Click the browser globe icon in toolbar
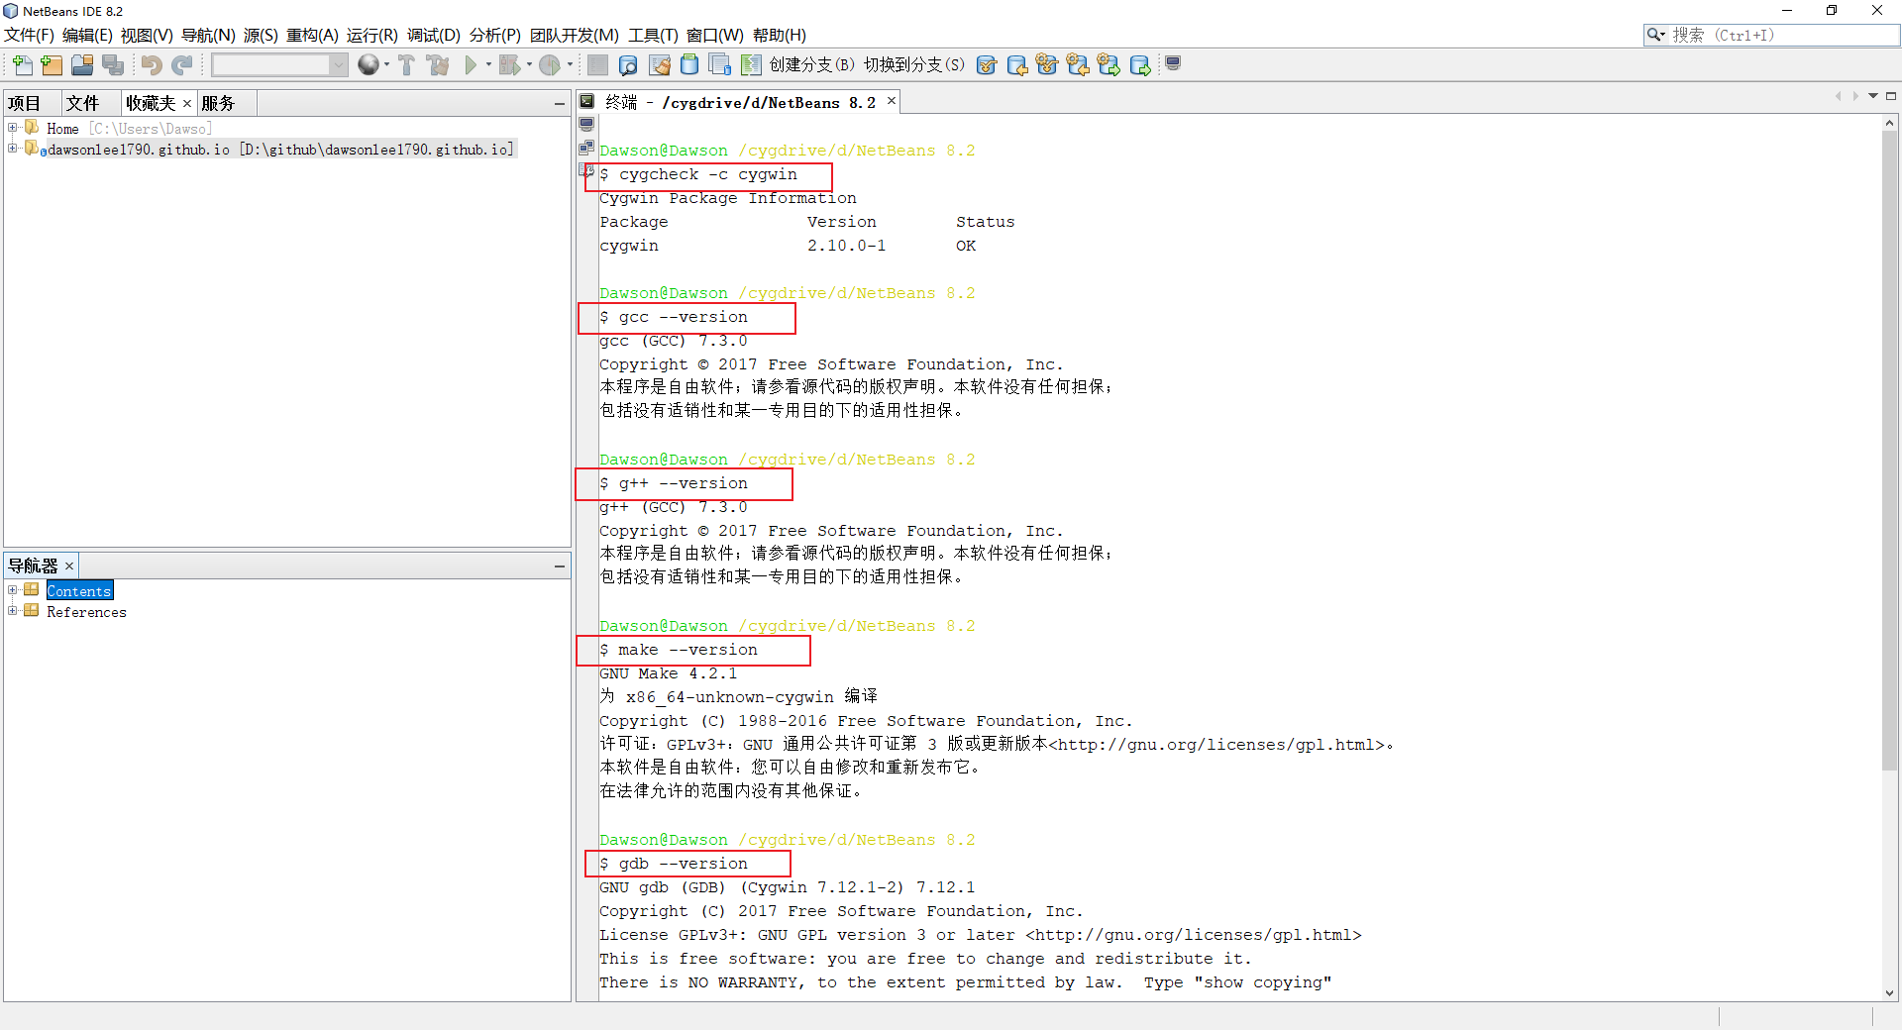This screenshot has height=1030, width=1902. [368, 65]
